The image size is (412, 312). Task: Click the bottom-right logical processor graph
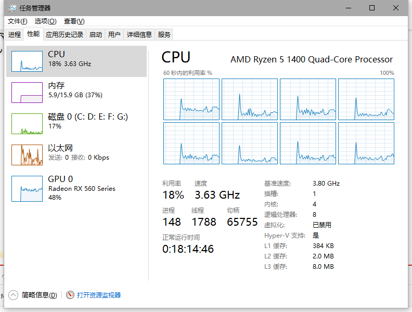[x=366, y=143]
